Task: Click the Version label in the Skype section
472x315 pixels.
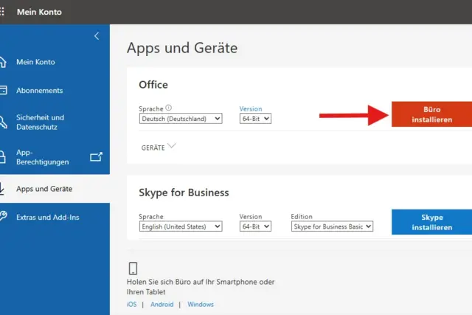Action: pos(251,217)
